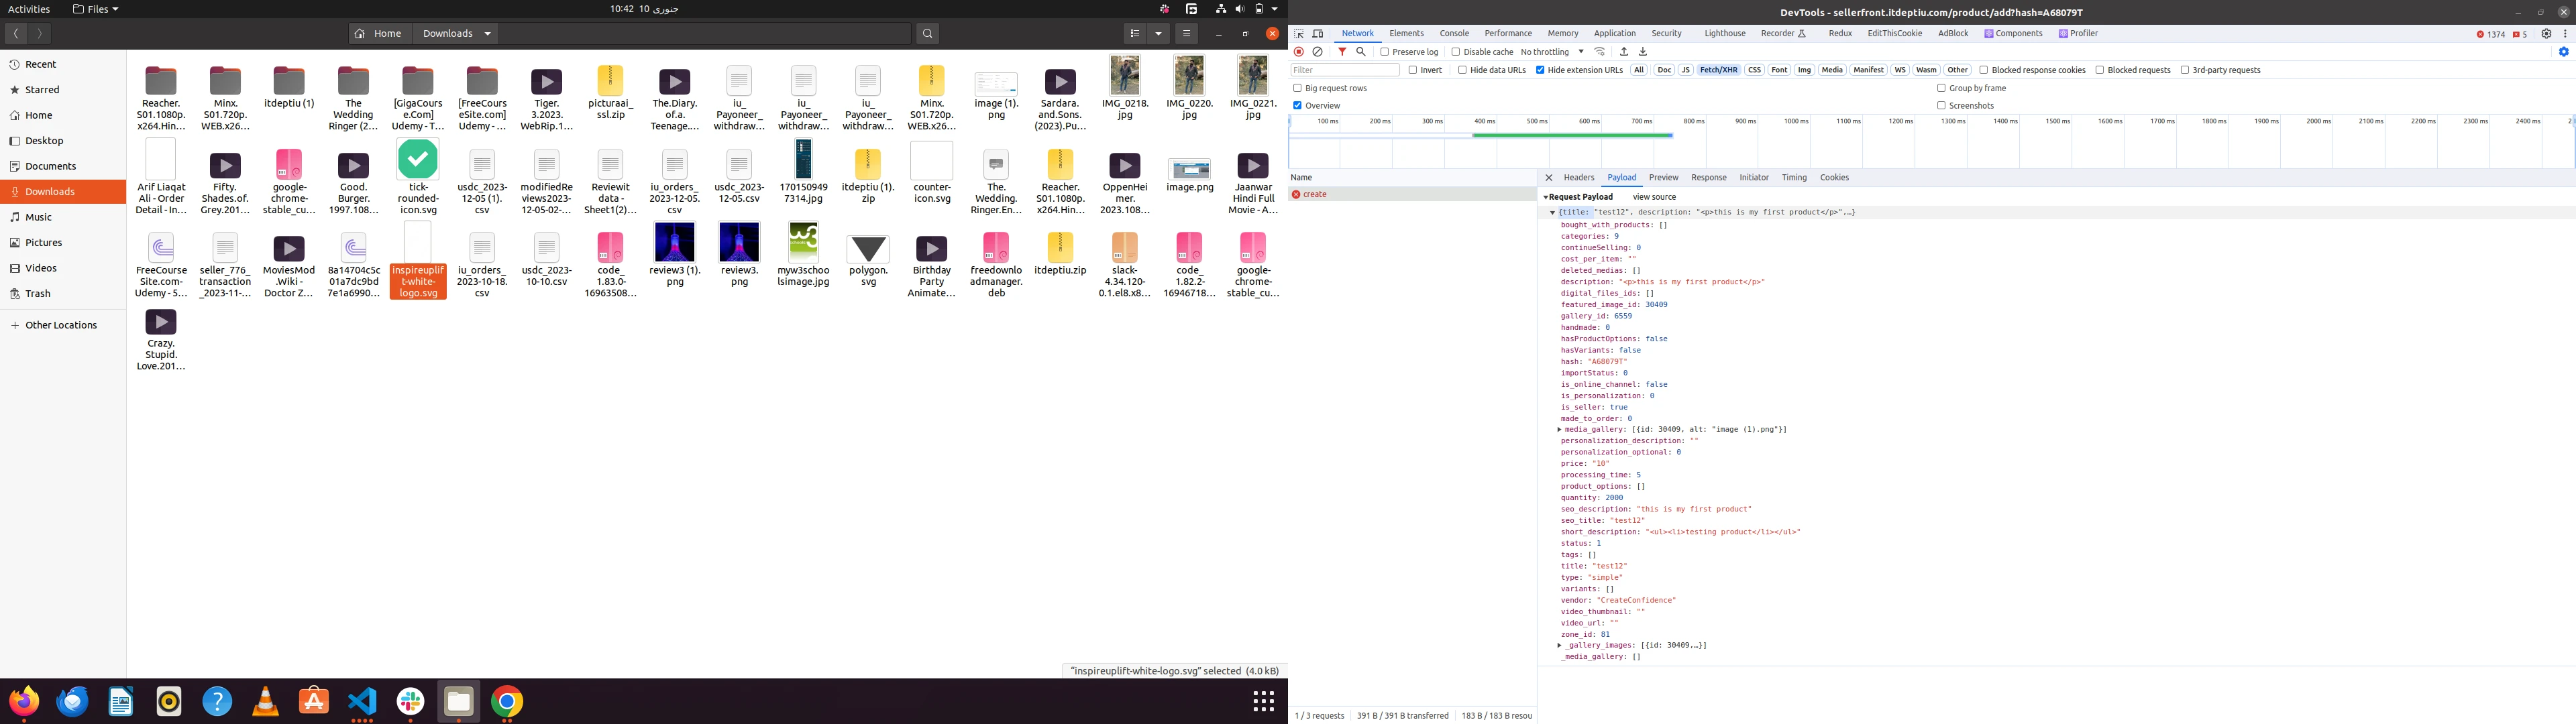Switch to the Console tab
Image resolution: width=2576 pixels, height=724 pixels.
click(1454, 34)
